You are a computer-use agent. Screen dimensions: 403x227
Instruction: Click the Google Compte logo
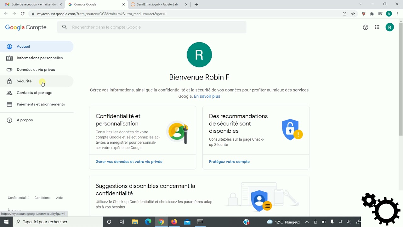coord(26,27)
